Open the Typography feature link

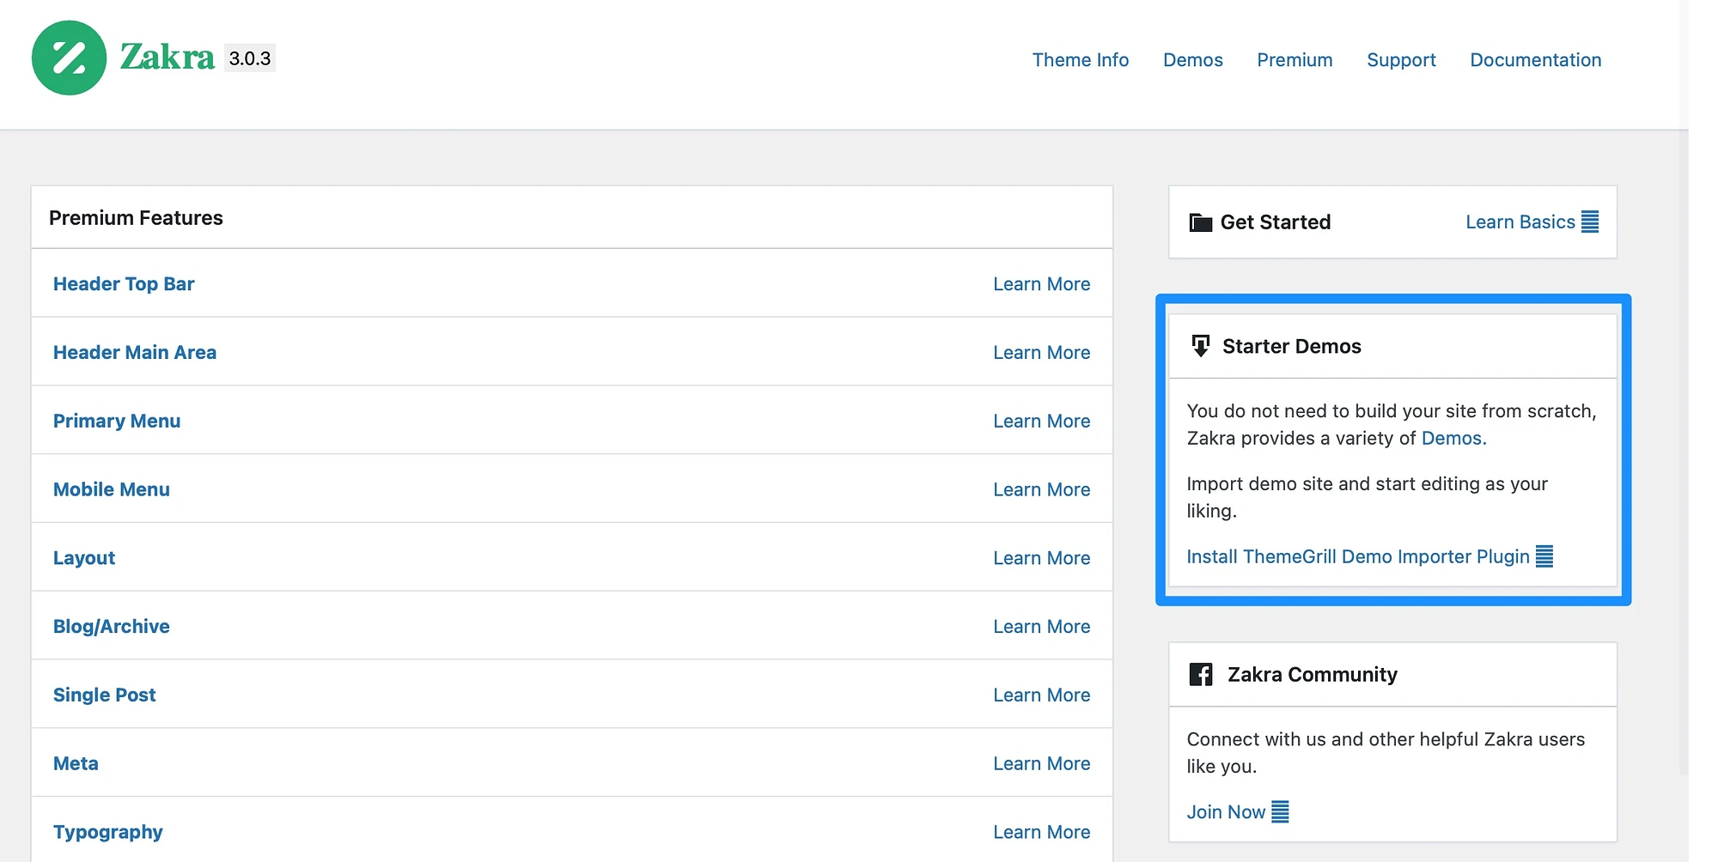[108, 833]
